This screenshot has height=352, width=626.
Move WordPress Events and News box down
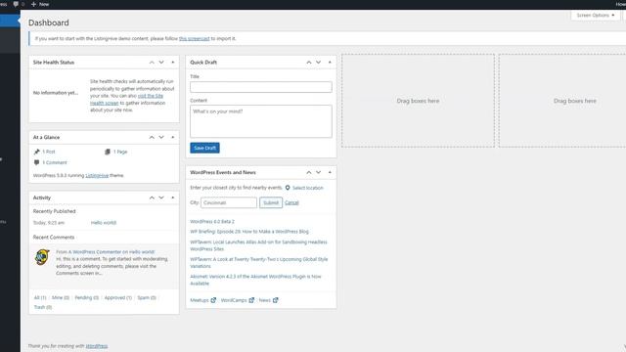(x=318, y=172)
